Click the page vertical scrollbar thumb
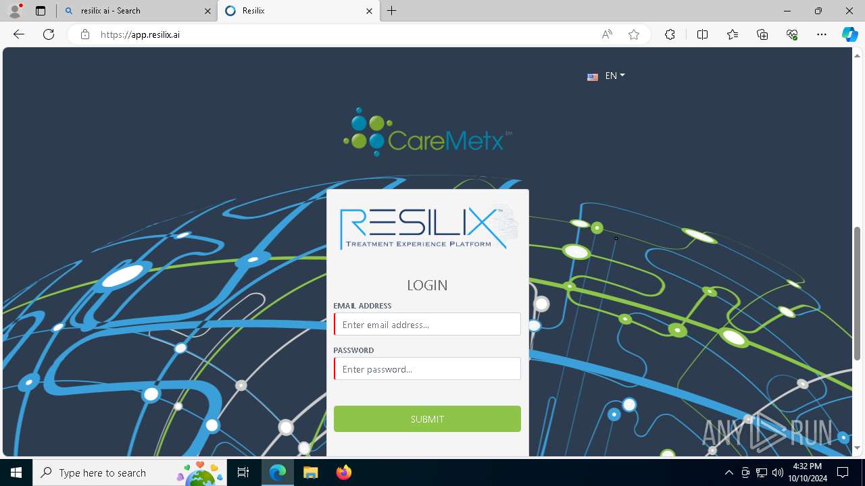Image resolution: width=865 pixels, height=486 pixels. pos(858,294)
